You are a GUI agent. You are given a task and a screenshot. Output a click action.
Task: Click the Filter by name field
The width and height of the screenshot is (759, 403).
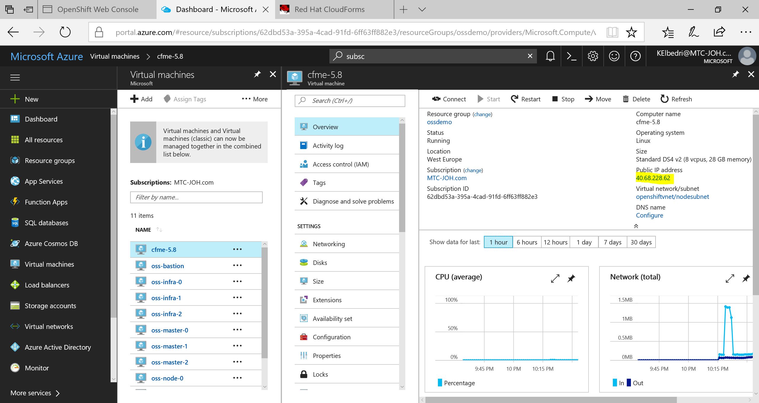point(196,197)
